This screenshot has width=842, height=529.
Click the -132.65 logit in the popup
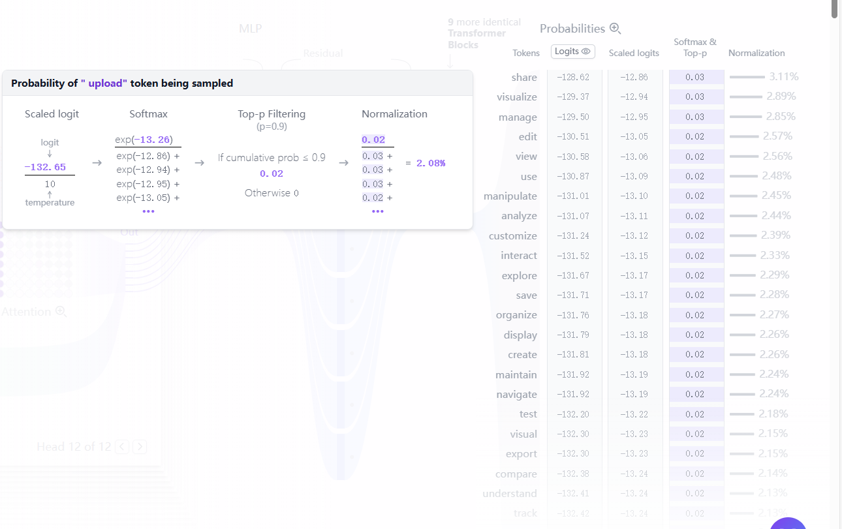[x=45, y=167]
